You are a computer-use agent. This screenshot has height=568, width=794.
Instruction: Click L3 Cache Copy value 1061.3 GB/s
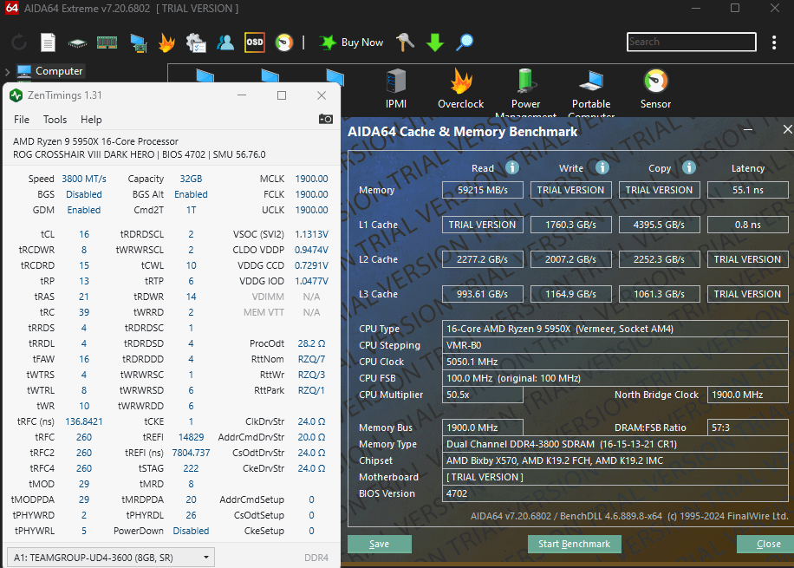coord(659,294)
